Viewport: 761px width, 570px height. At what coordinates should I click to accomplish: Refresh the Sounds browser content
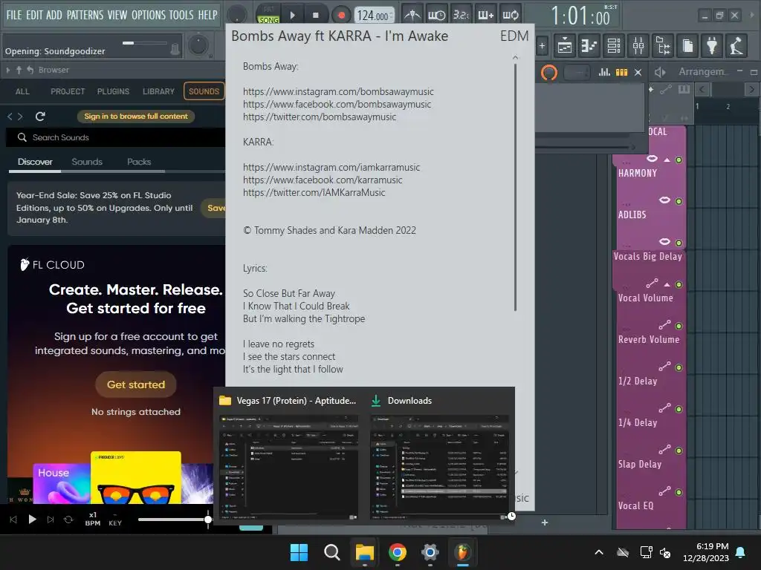[x=40, y=117]
